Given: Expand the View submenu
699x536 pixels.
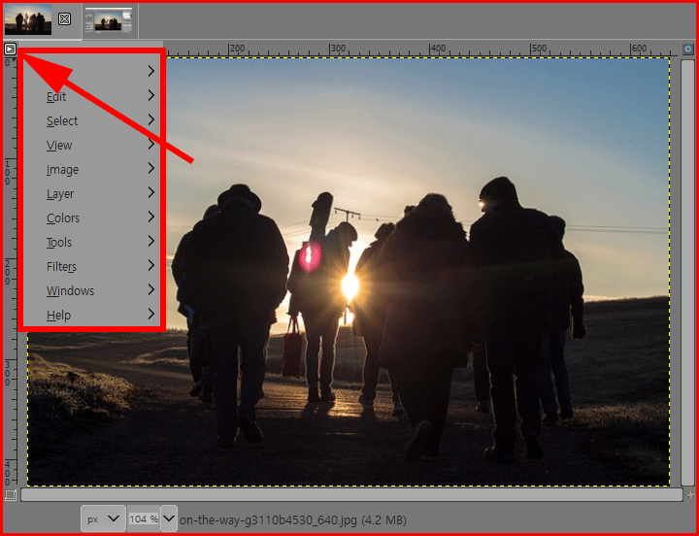Looking at the screenshot, I should [93, 145].
